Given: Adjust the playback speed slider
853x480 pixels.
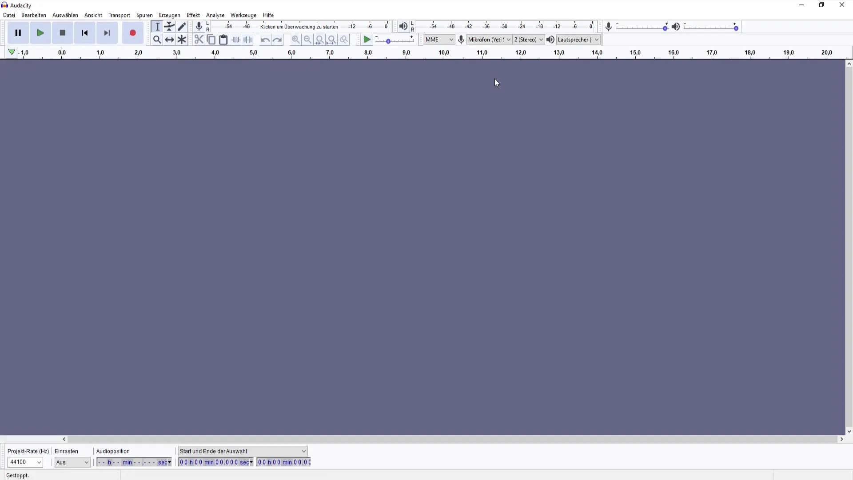Looking at the screenshot, I should coord(388,41).
